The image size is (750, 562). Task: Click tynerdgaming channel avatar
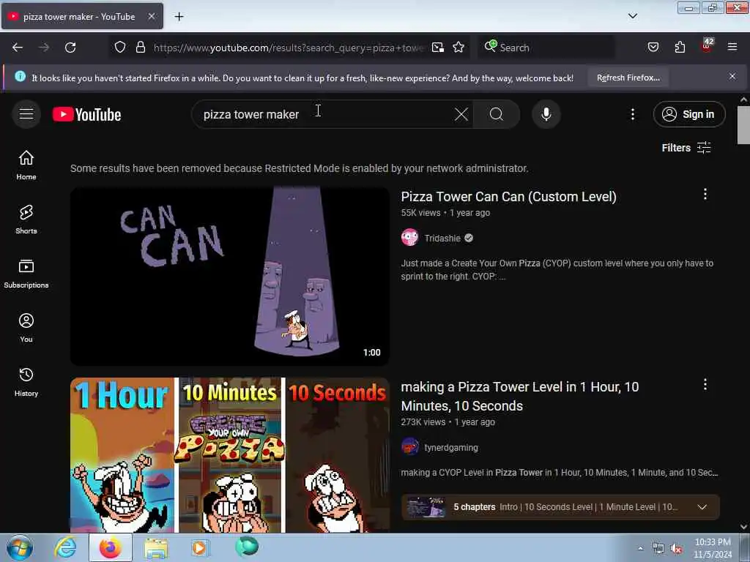(x=410, y=447)
